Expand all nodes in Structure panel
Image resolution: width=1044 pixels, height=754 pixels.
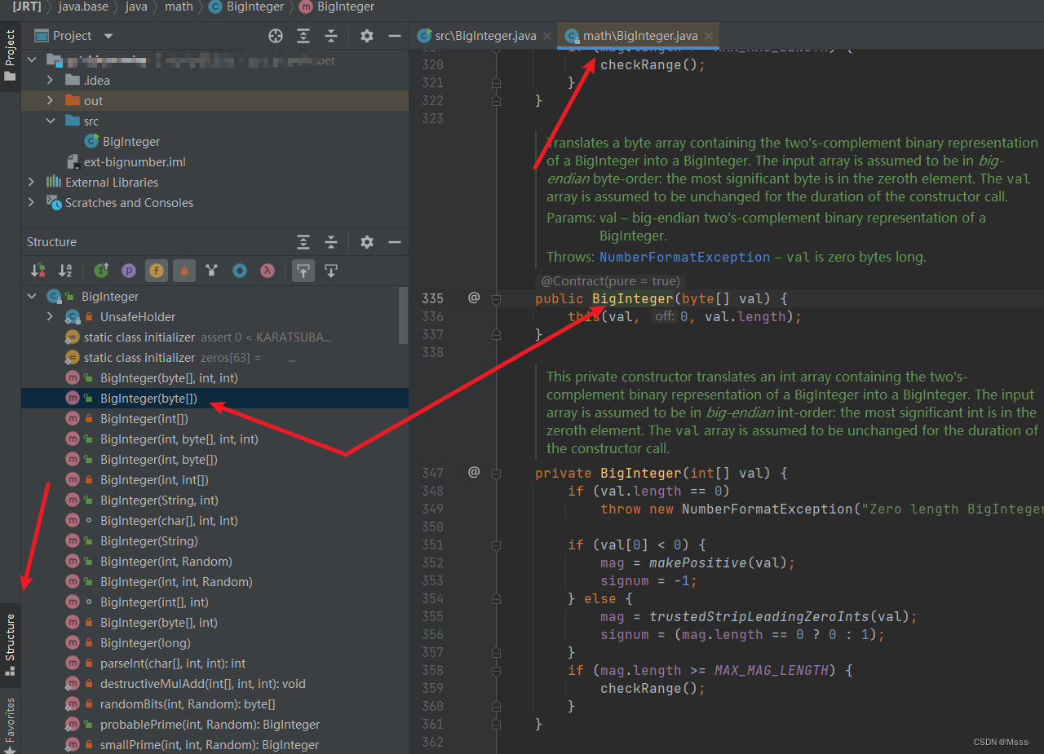(x=303, y=242)
